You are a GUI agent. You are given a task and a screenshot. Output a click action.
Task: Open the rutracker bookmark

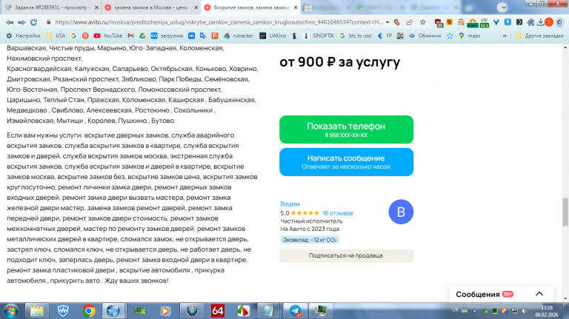[238, 36]
